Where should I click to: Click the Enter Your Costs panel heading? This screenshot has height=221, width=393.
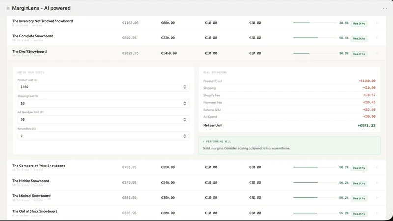coord(30,72)
